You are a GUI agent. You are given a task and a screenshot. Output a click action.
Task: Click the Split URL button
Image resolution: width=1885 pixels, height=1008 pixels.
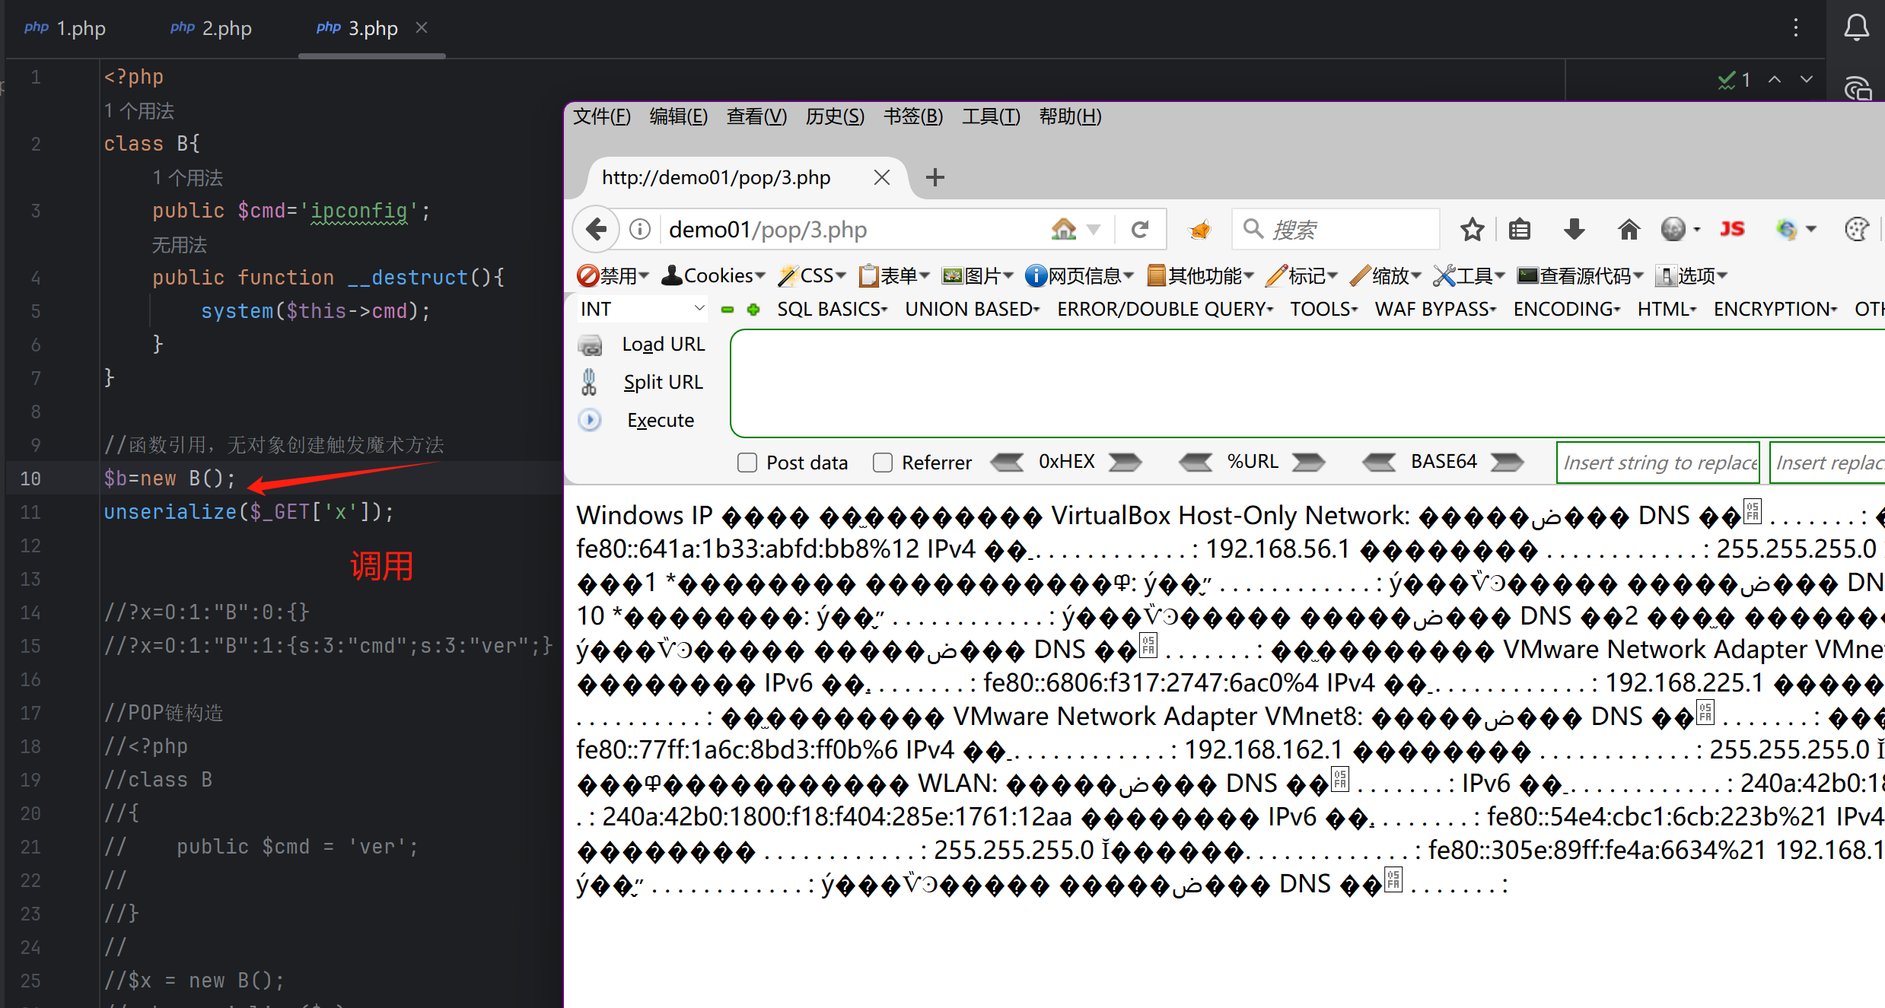coord(663,382)
